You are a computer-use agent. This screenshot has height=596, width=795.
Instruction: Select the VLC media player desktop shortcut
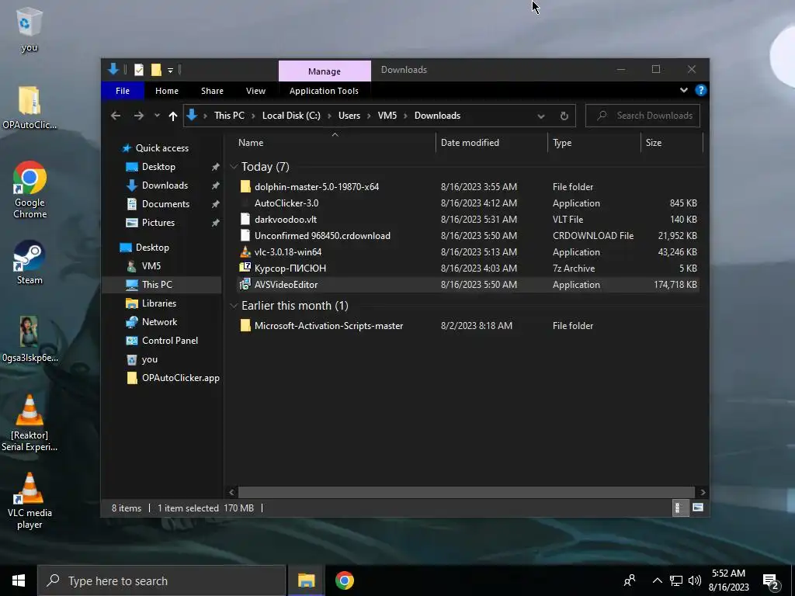point(30,501)
